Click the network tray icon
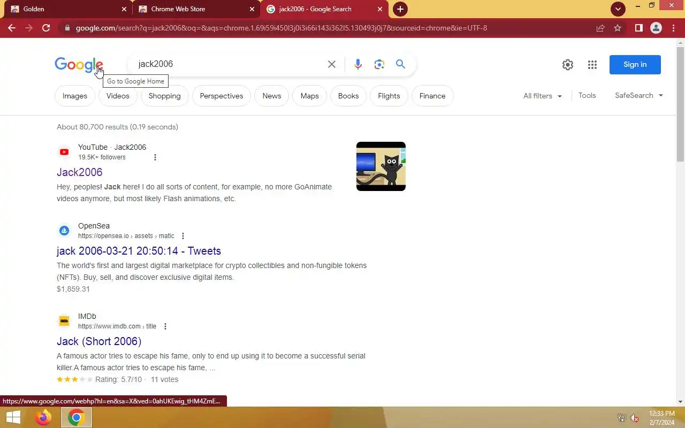 621,418
